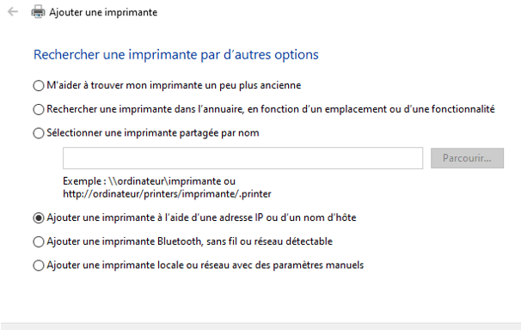Select the local printer manual settings radio button
This screenshot has height=330, width=521.
click(39, 266)
